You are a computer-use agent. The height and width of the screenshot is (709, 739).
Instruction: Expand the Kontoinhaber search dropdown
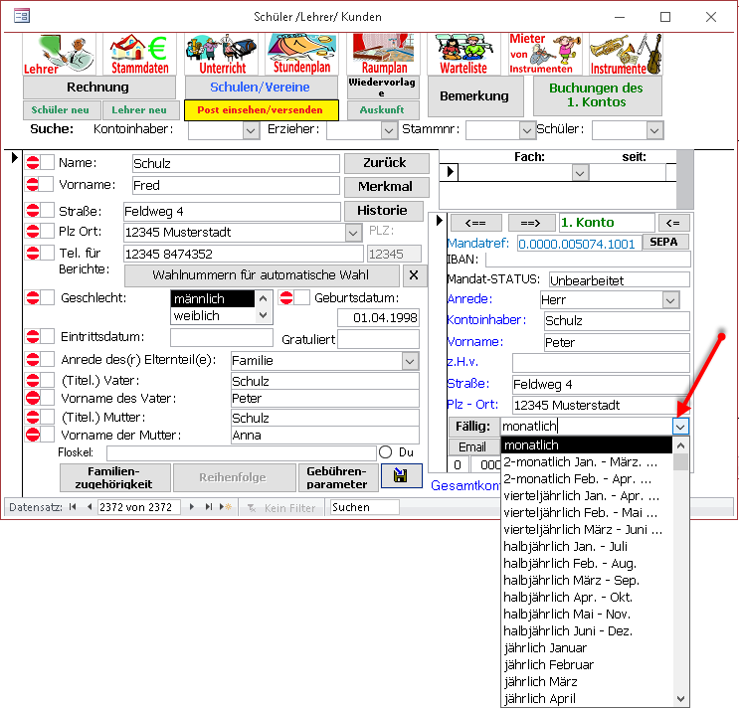tap(251, 129)
